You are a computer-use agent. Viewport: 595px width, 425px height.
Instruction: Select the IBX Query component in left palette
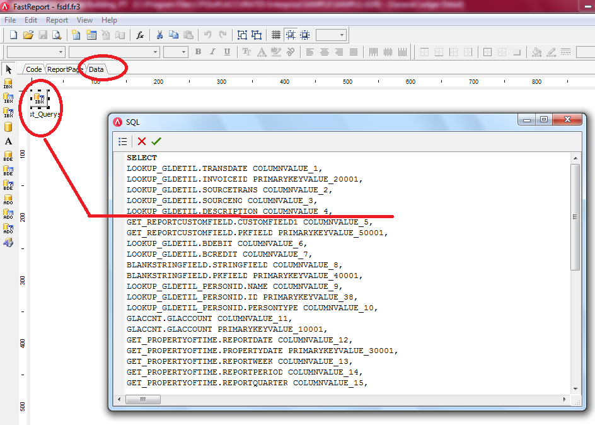click(8, 112)
